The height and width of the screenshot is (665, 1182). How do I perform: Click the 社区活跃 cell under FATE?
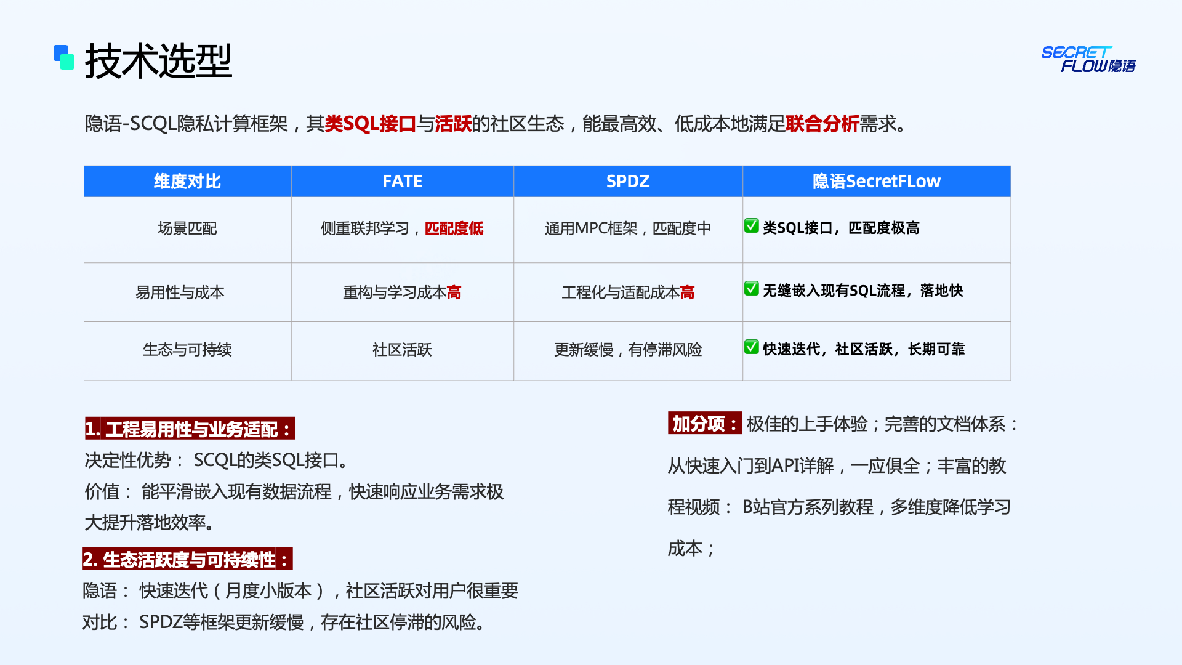pyautogui.click(x=402, y=350)
